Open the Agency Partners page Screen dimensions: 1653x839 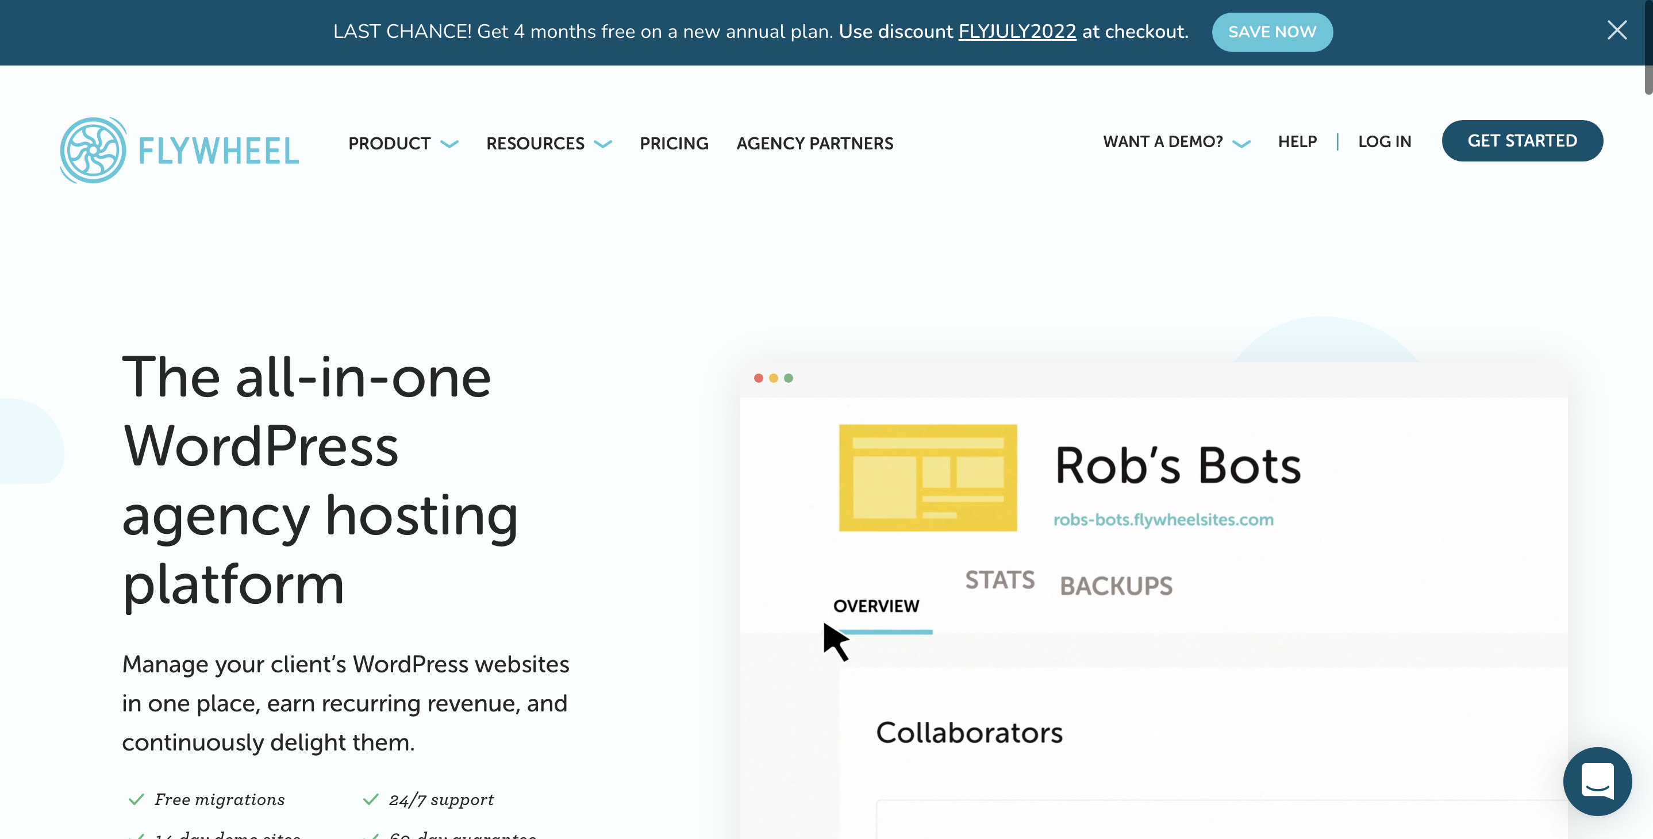coord(814,143)
